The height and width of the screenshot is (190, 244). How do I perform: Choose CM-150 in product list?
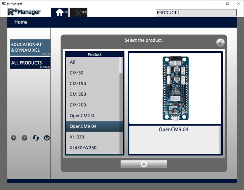coord(93,84)
